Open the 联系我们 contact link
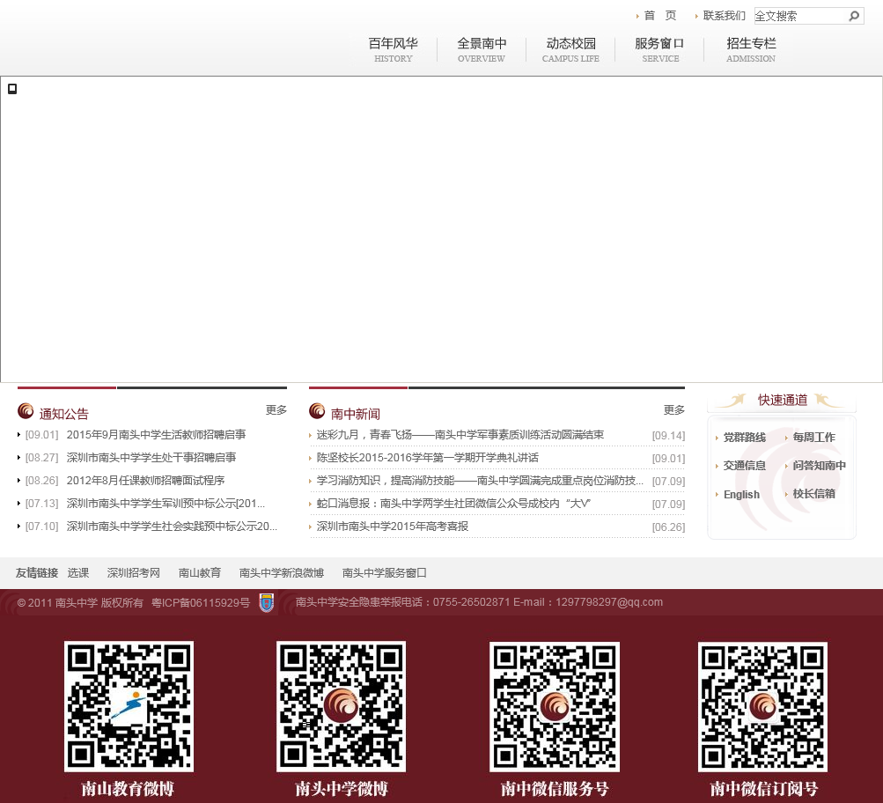This screenshot has width=883, height=803. [725, 16]
